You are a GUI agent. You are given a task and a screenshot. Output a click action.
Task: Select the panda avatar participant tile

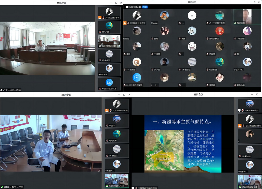point(192,31)
